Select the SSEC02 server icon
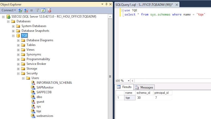The image size is (211, 119). coord(8,16)
